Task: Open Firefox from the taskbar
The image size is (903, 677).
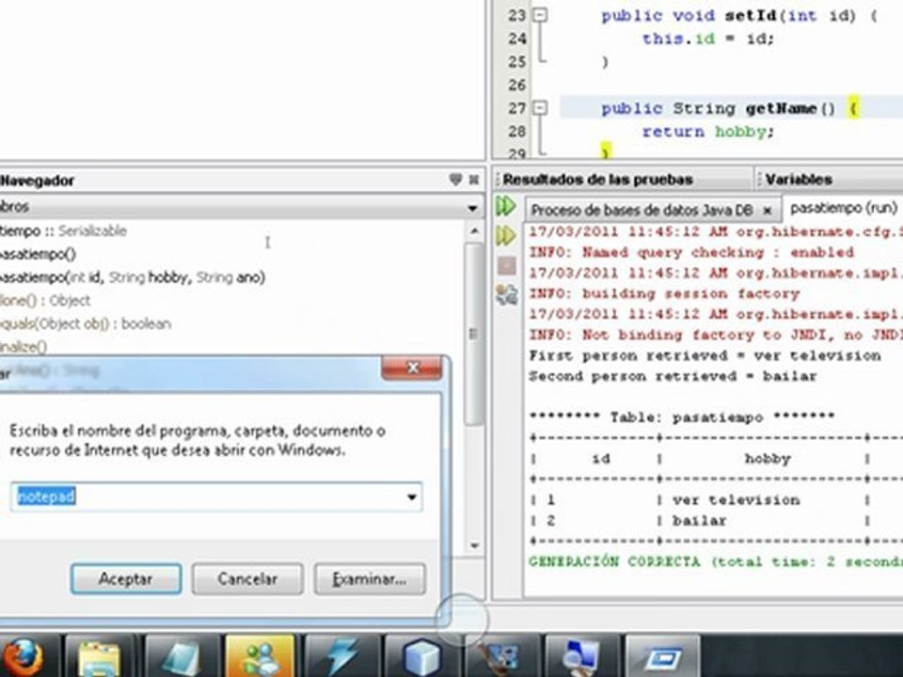Action: click(x=23, y=656)
